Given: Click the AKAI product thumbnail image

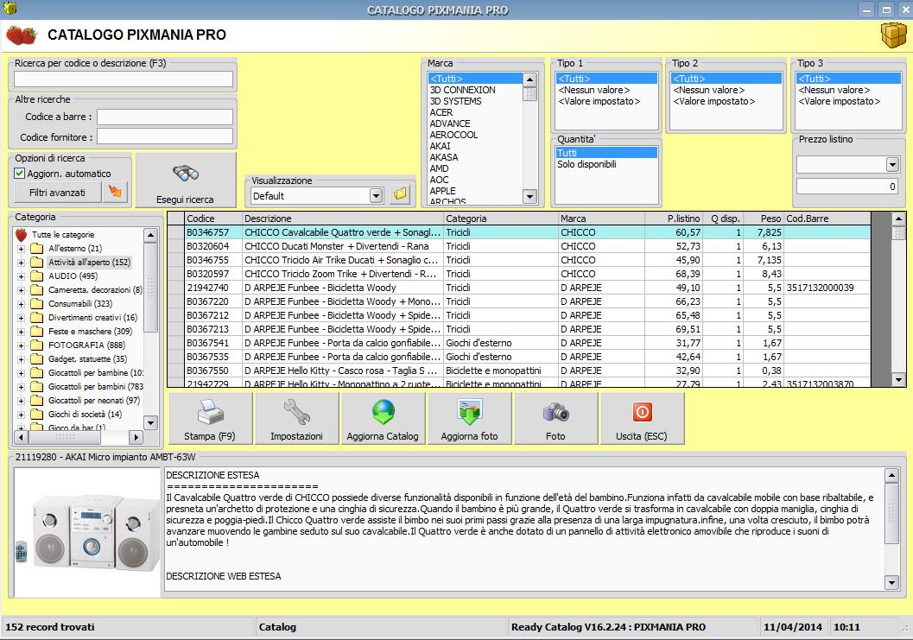Looking at the screenshot, I should tap(87, 533).
